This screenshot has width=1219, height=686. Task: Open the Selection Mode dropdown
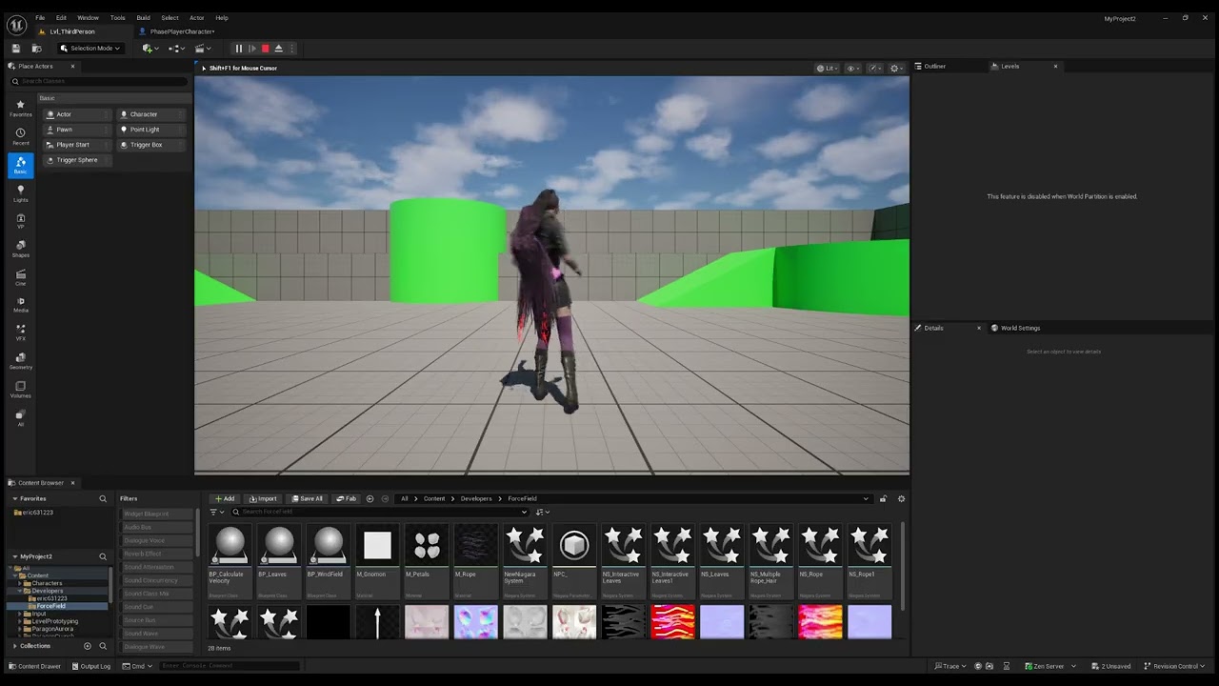coord(90,49)
